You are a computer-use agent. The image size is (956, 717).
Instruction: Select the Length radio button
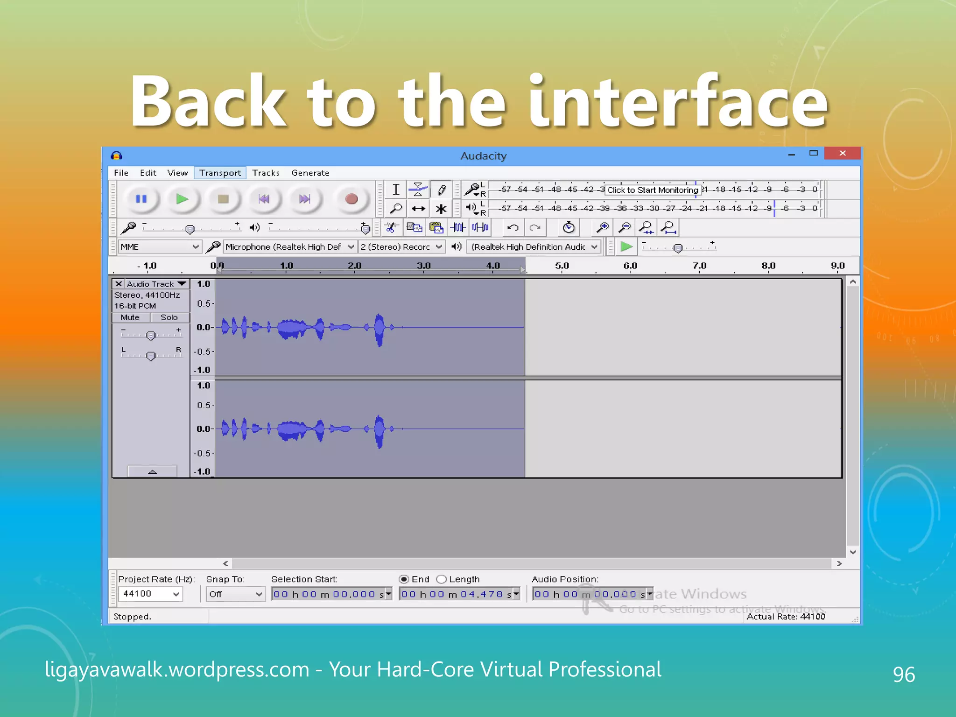(441, 579)
